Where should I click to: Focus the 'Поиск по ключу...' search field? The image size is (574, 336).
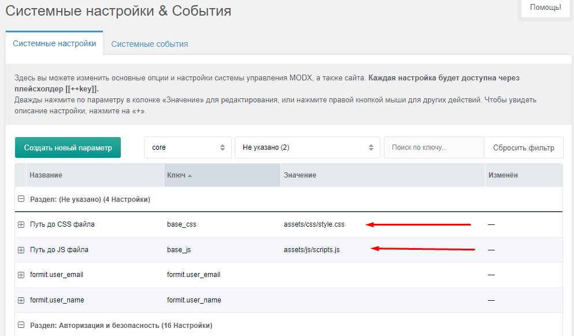point(434,147)
